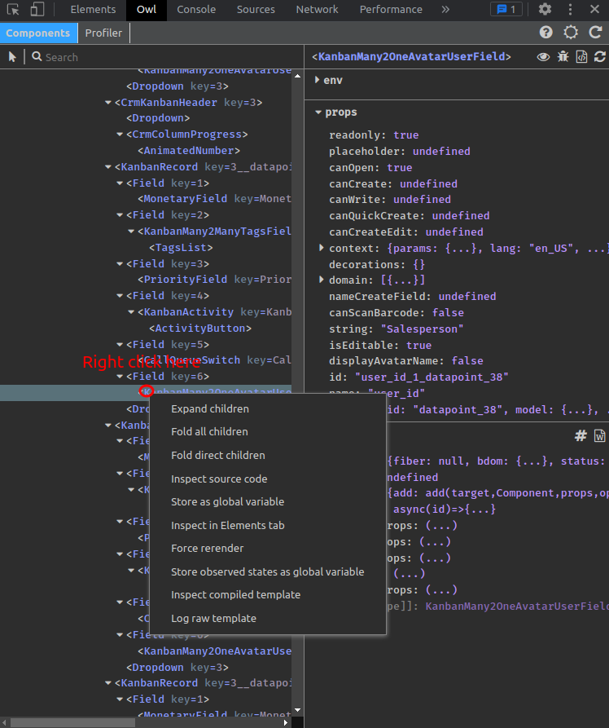Screen dimensions: 609x728
Task: Open the DevTools settings gear
Action: [x=545, y=9]
